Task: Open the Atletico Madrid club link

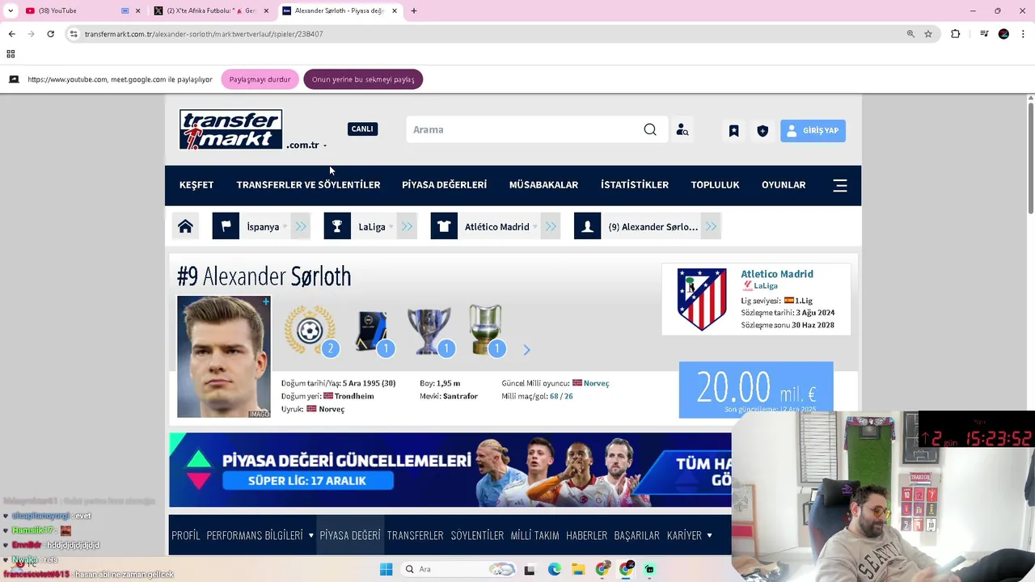Action: coord(777,274)
